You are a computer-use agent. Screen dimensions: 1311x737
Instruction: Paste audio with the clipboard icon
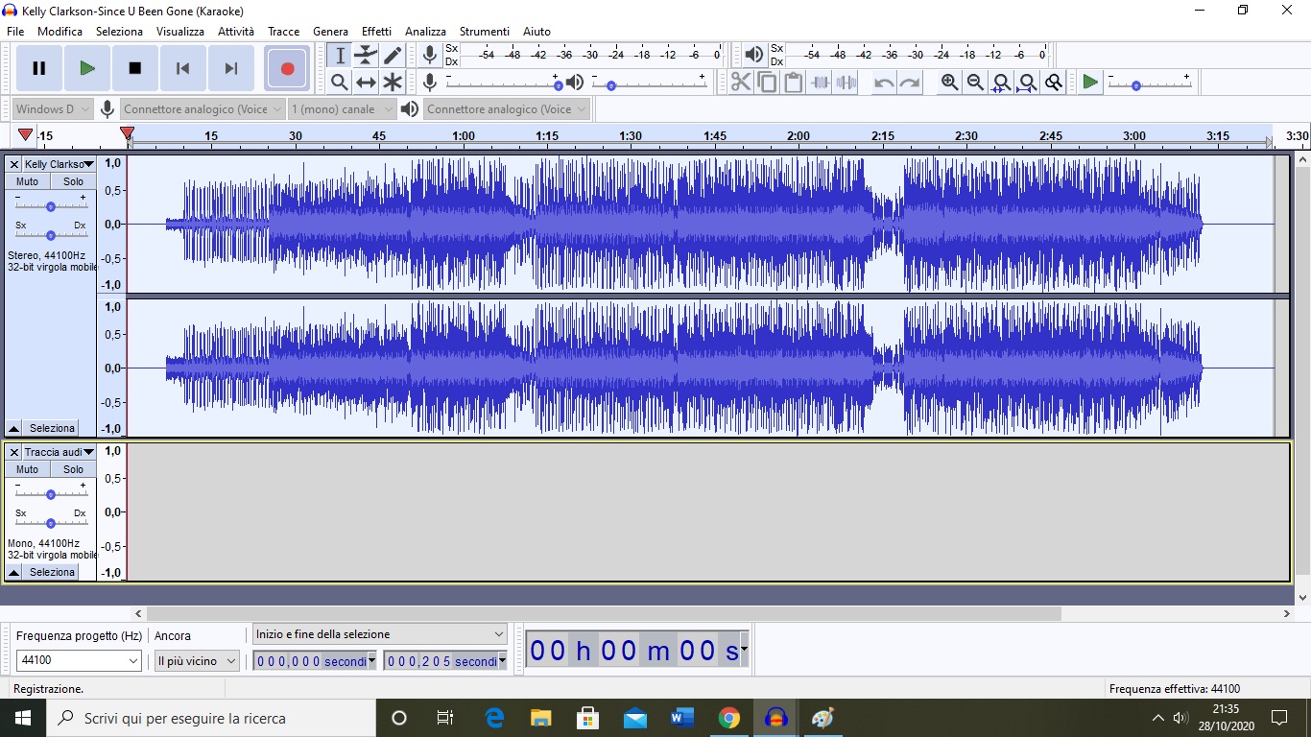(793, 83)
